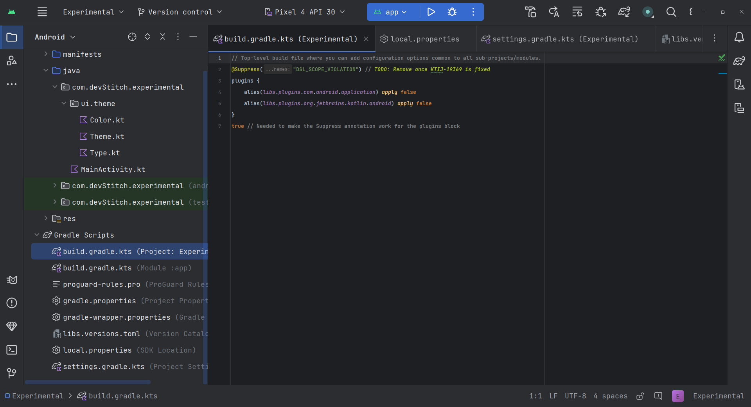Open the Terminal tool window

pos(12,350)
